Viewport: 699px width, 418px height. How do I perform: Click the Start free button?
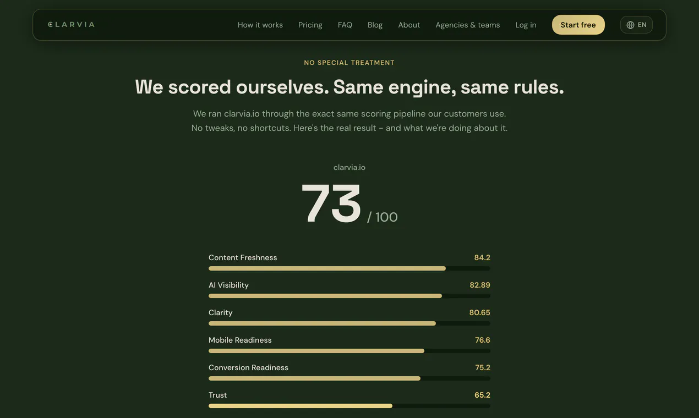pyautogui.click(x=578, y=25)
